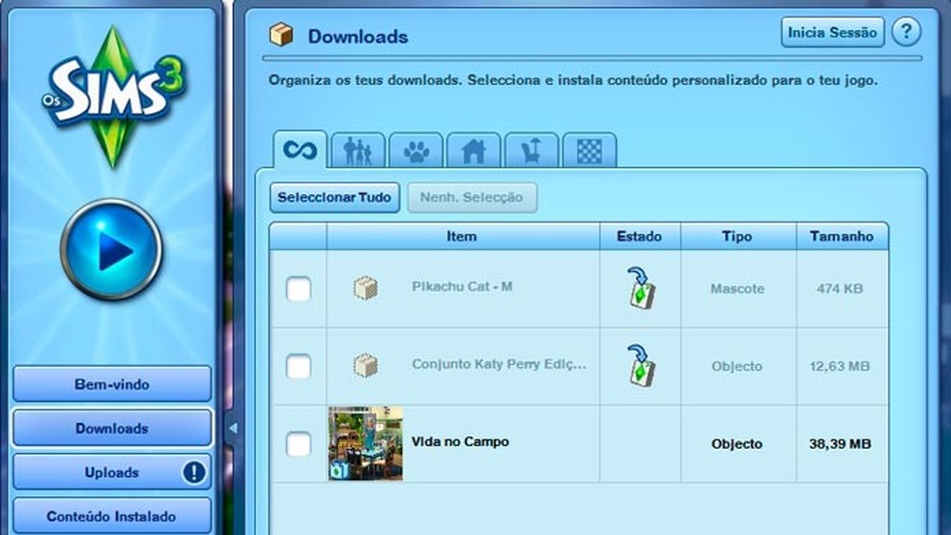Tick the checkbox for Conjunto Katy Perry
This screenshot has width=951, height=535.
[x=299, y=367]
